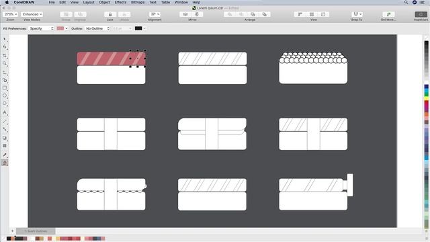Open the Table menu
The height and width of the screenshot is (242, 430).
click(165, 2)
